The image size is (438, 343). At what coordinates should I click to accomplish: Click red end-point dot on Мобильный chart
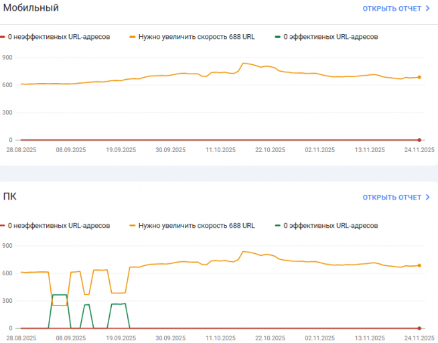[x=419, y=139]
